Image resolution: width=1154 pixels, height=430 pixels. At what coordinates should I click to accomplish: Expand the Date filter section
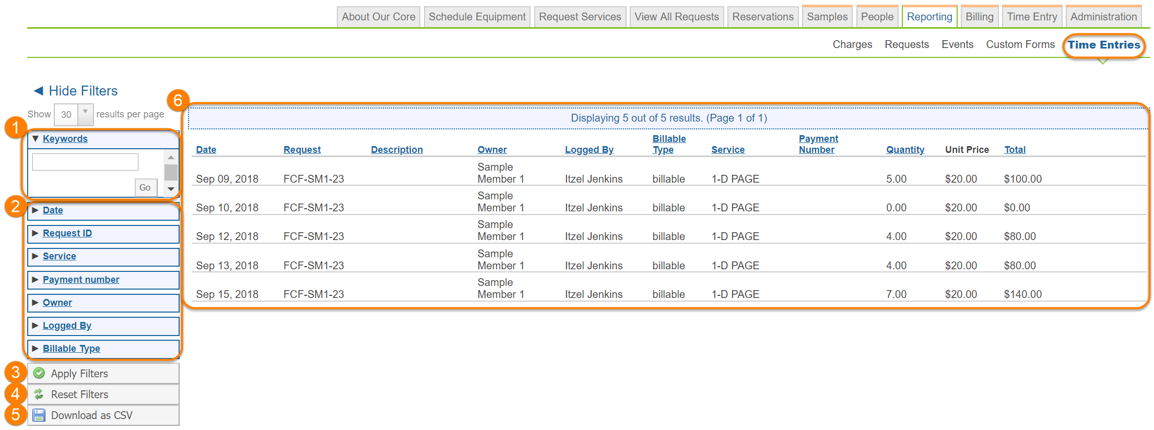(x=36, y=210)
